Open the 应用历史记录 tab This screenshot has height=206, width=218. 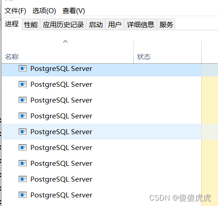[63, 24]
